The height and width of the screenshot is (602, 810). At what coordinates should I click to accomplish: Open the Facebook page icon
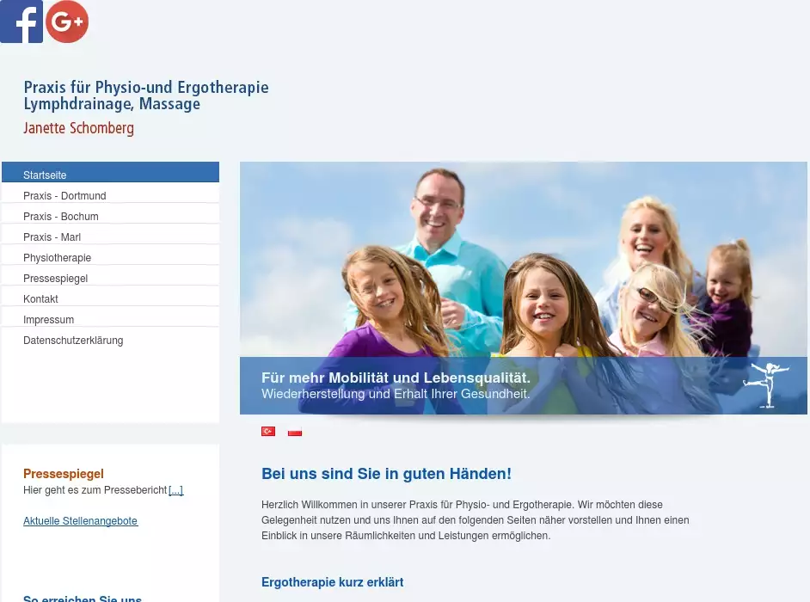pos(21,21)
